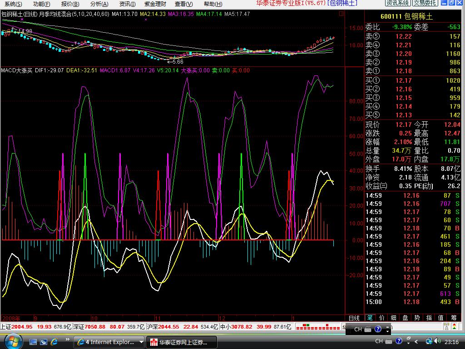Click the small red square chart-corner icon

pyautogui.click(x=341, y=14)
